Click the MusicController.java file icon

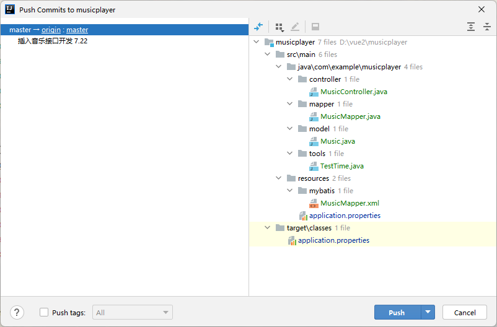(x=314, y=92)
